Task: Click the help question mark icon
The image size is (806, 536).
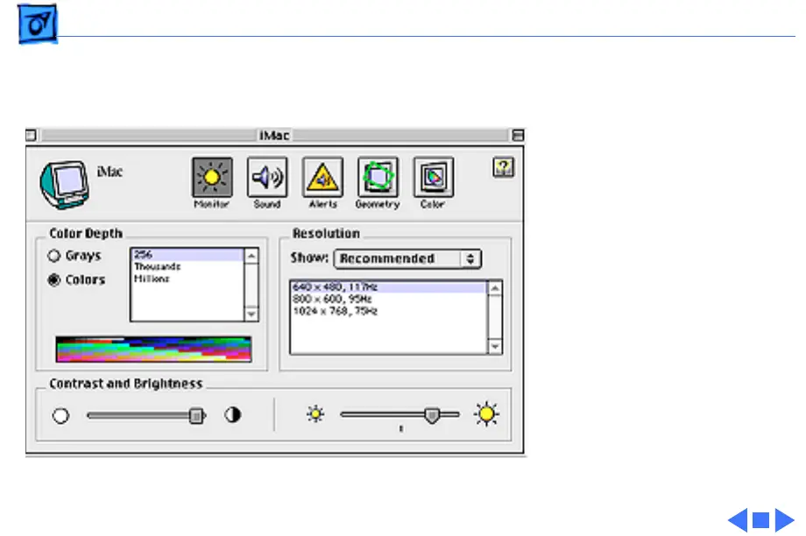Action: pyautogui.click(x=503, y=167)
